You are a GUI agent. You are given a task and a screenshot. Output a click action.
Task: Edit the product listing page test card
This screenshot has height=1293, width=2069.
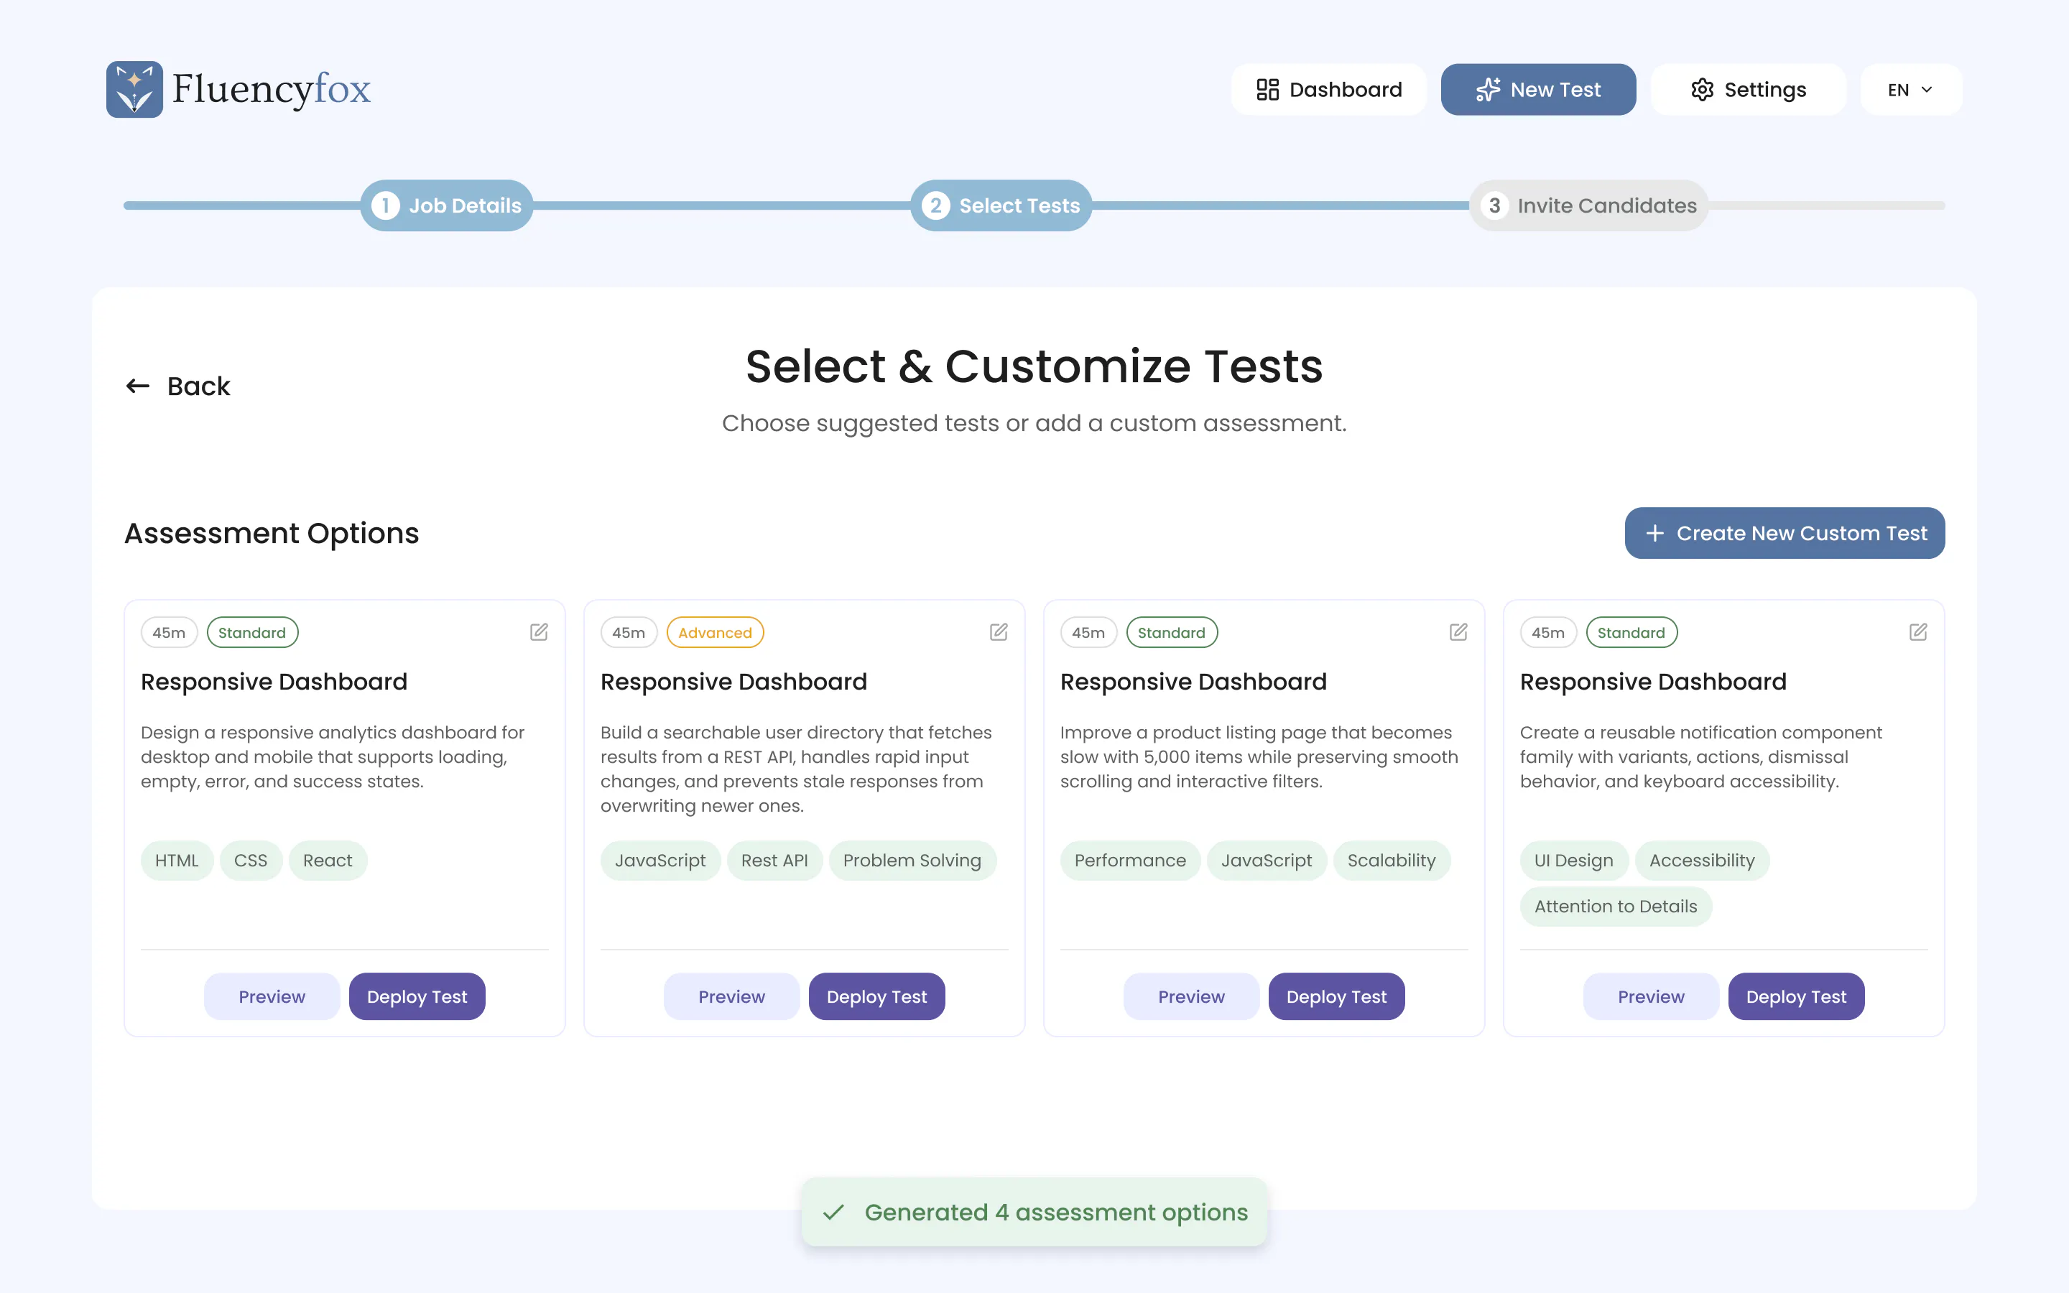point(1458,632)
